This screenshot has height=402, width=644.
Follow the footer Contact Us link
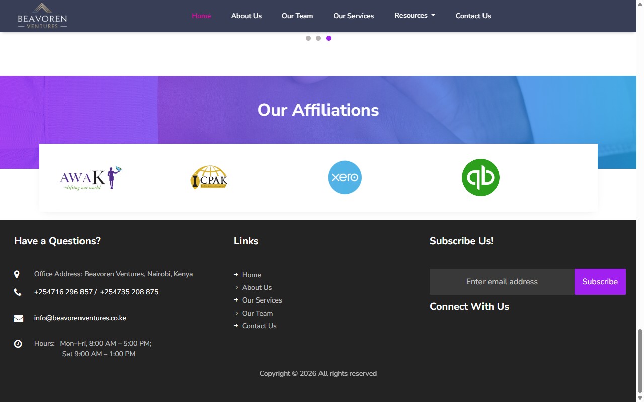(259, 326)
